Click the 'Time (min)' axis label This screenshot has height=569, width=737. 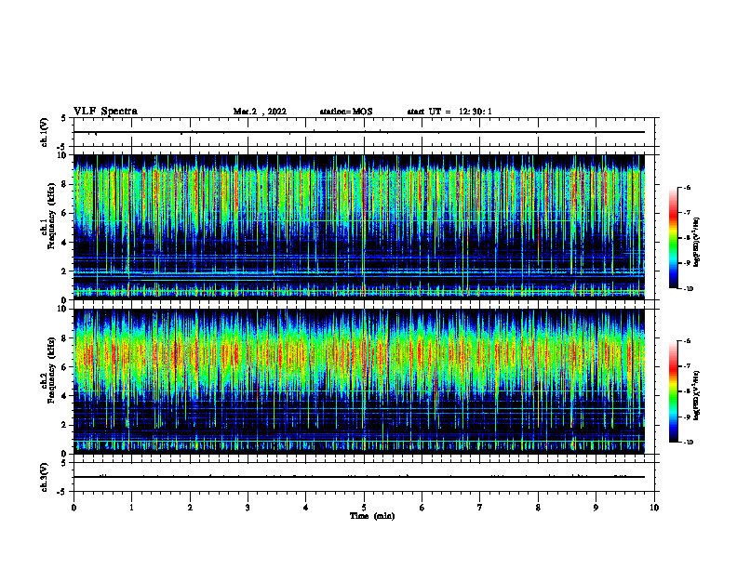pos(372,516)
